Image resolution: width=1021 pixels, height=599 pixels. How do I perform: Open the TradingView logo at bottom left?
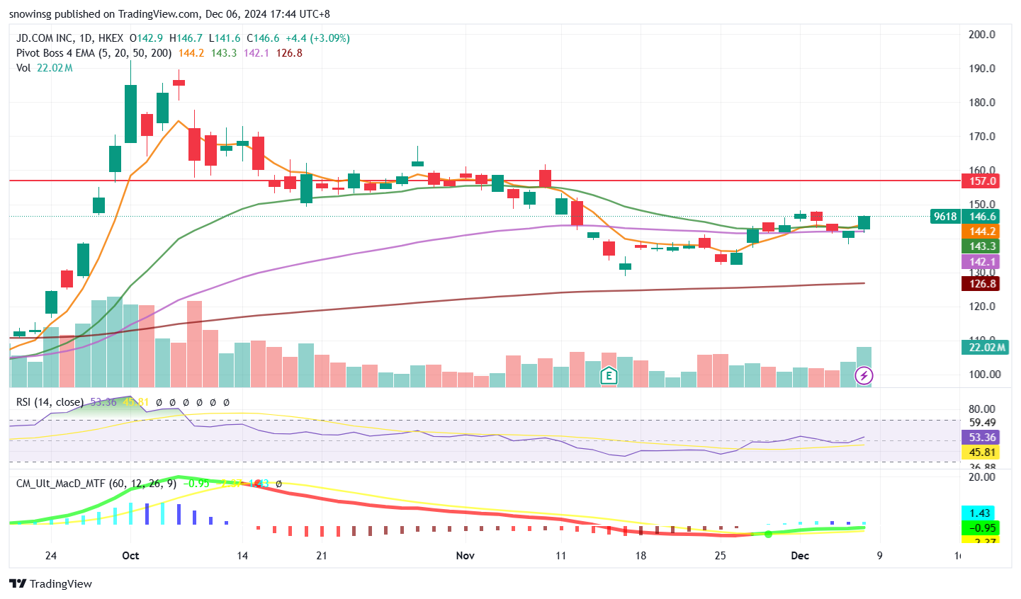50,583
